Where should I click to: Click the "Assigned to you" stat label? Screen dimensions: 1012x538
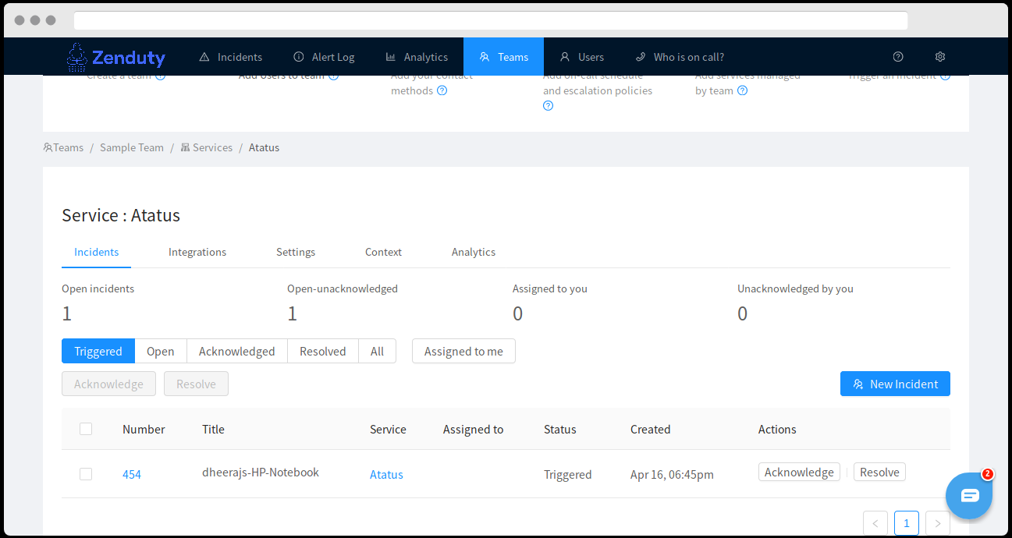coord(550,288)
